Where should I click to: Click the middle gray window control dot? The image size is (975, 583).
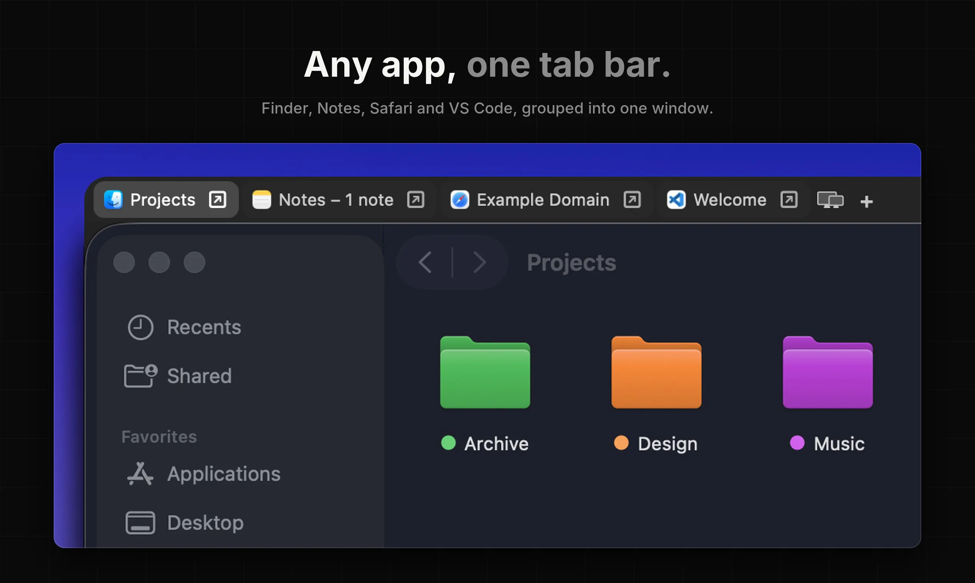point(159,262)
